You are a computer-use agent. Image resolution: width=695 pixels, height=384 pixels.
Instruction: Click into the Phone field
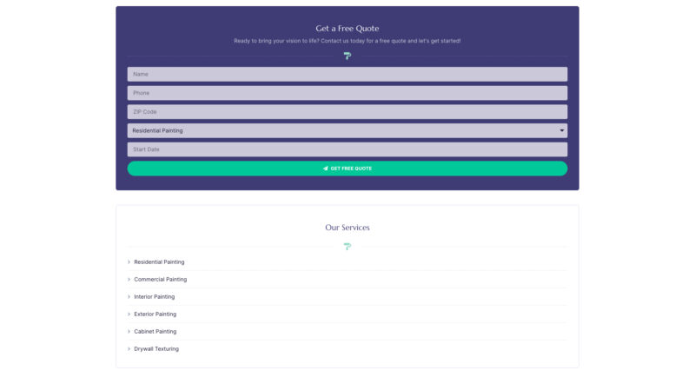point(347,93)
